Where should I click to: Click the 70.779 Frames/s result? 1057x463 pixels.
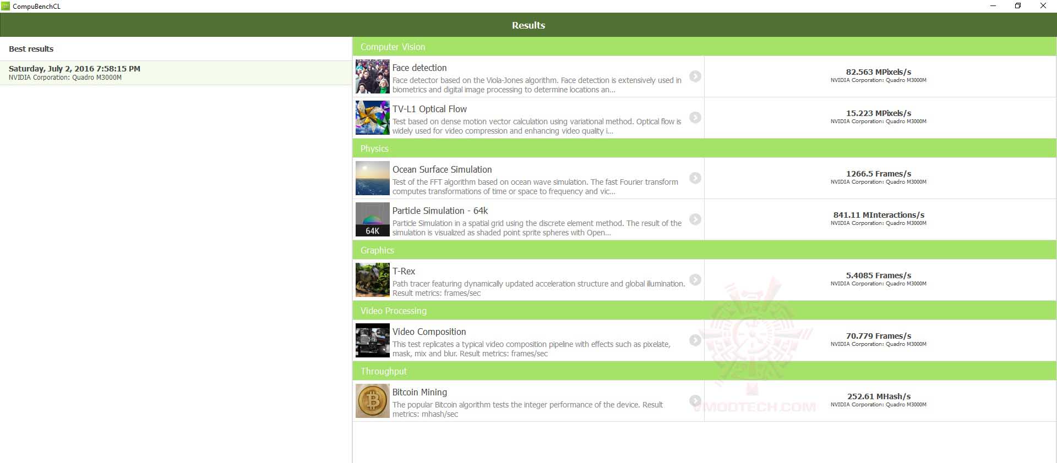point(879,336)
